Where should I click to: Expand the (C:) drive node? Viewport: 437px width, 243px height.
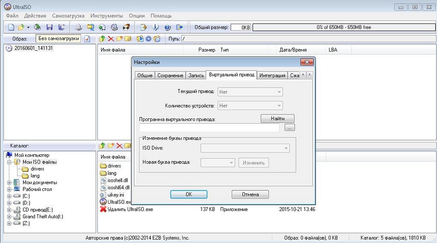pos(9,196)
